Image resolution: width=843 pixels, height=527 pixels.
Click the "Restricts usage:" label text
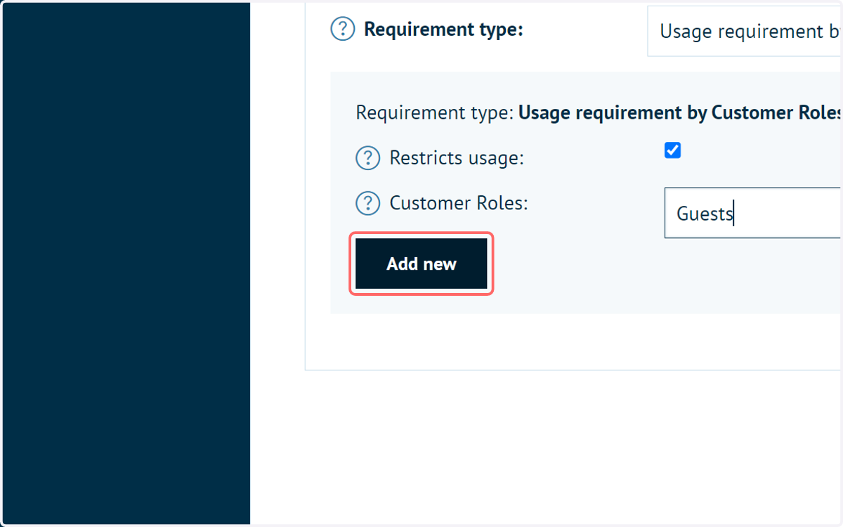point(457,158)
